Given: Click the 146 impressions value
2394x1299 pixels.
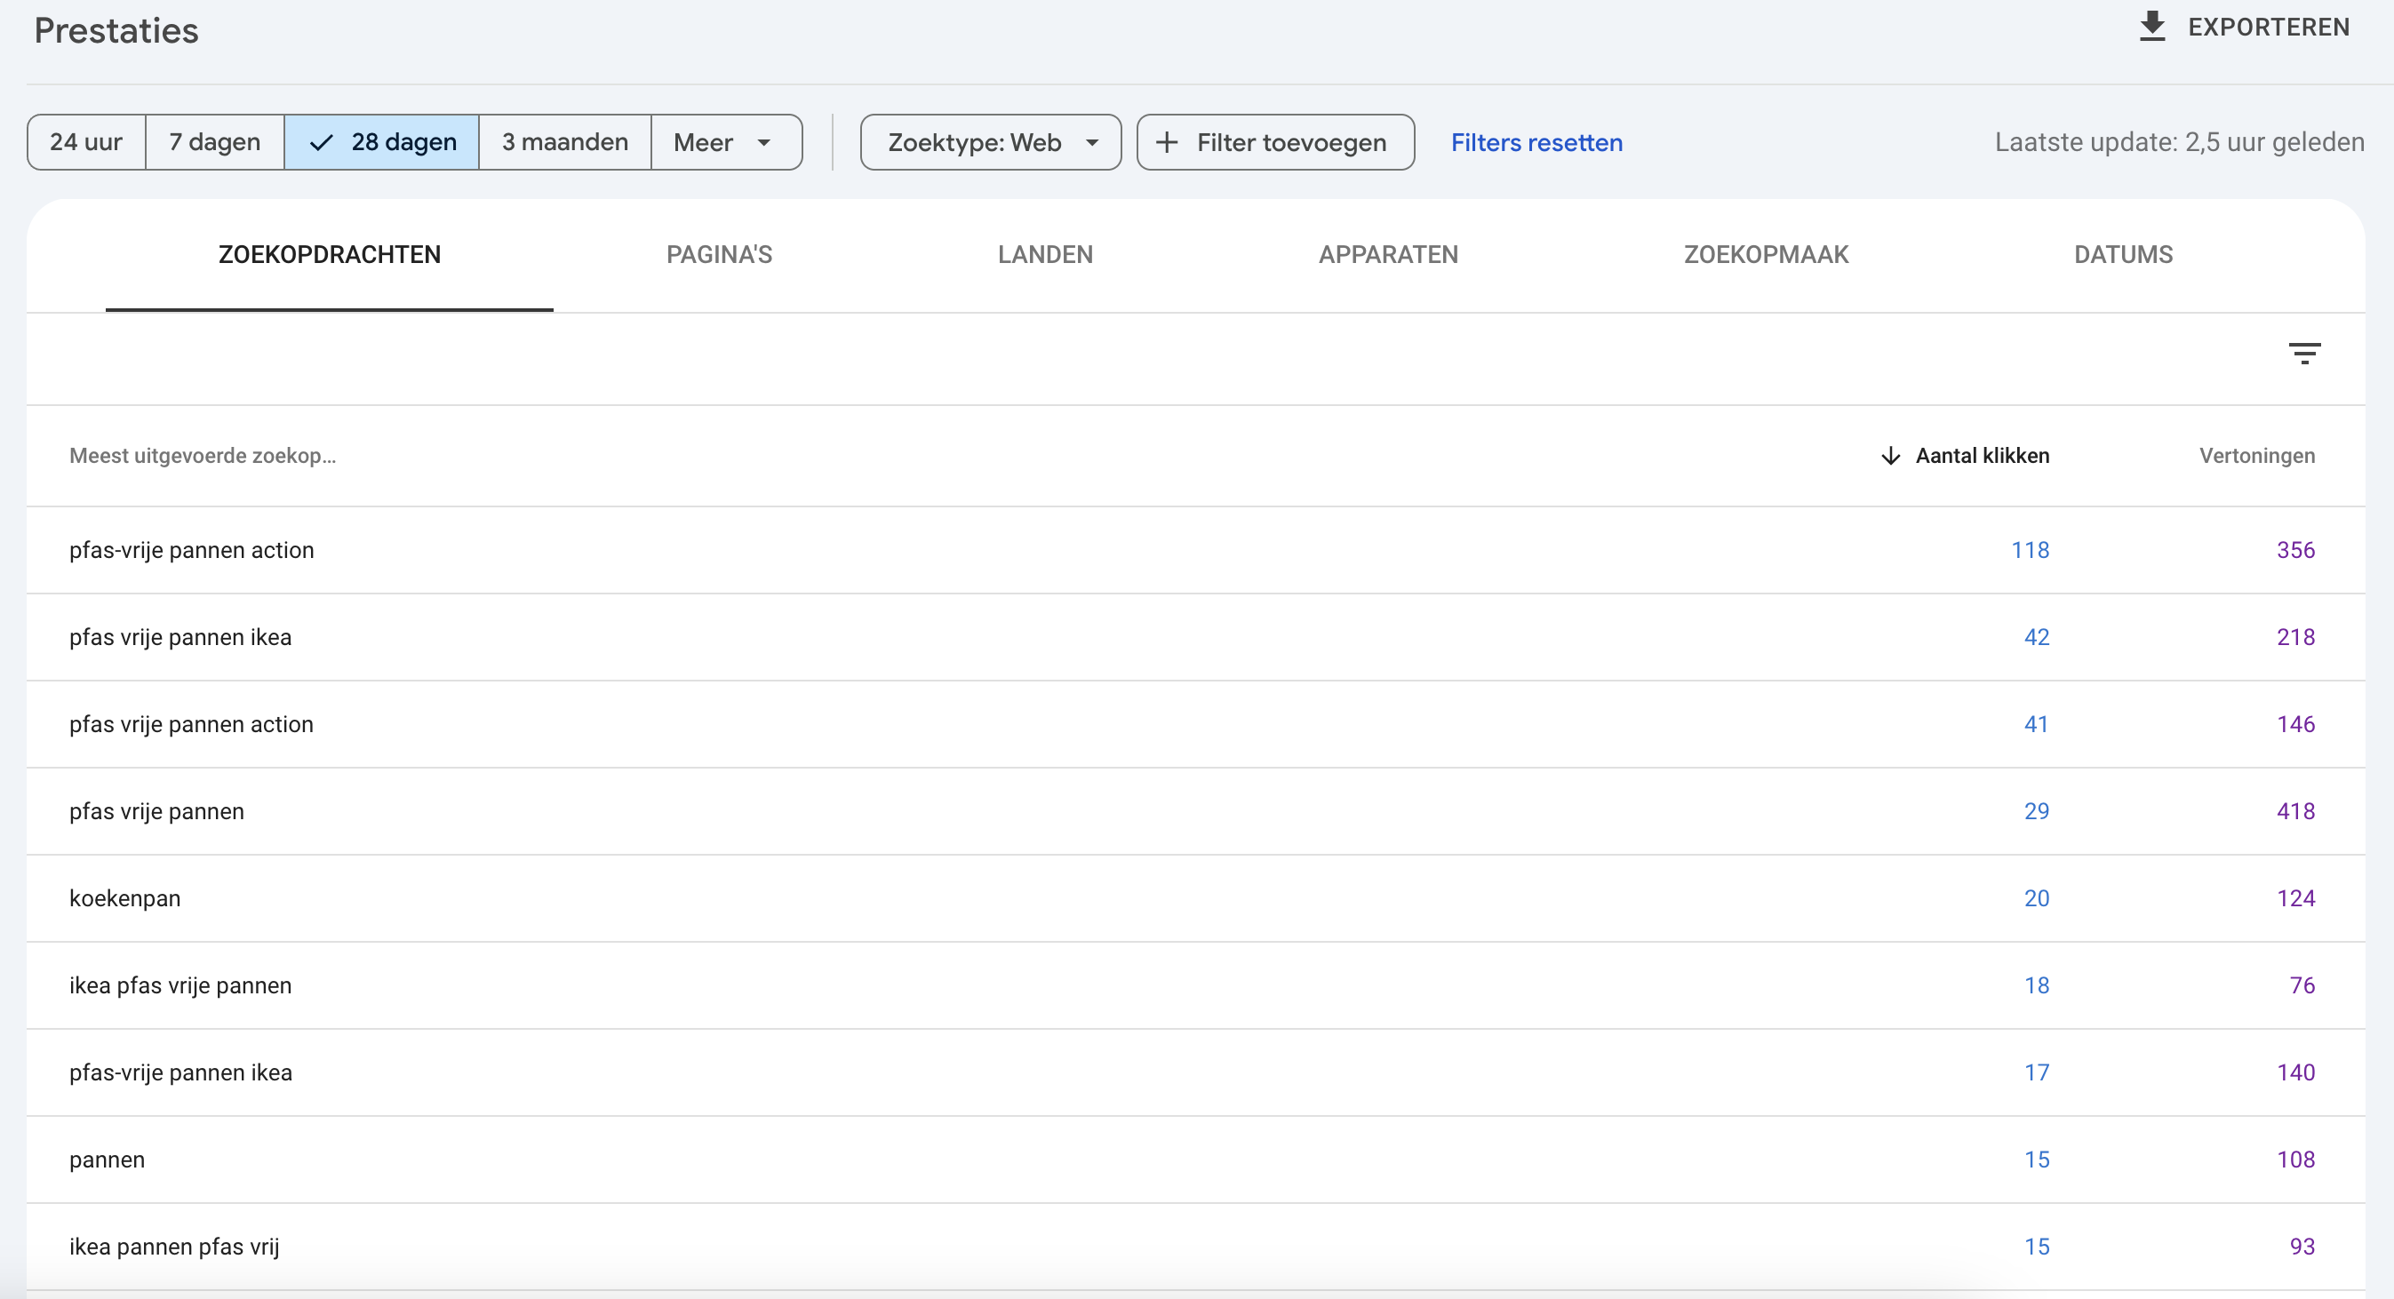Looking at the screenshot, I should tap(2295, 725).
